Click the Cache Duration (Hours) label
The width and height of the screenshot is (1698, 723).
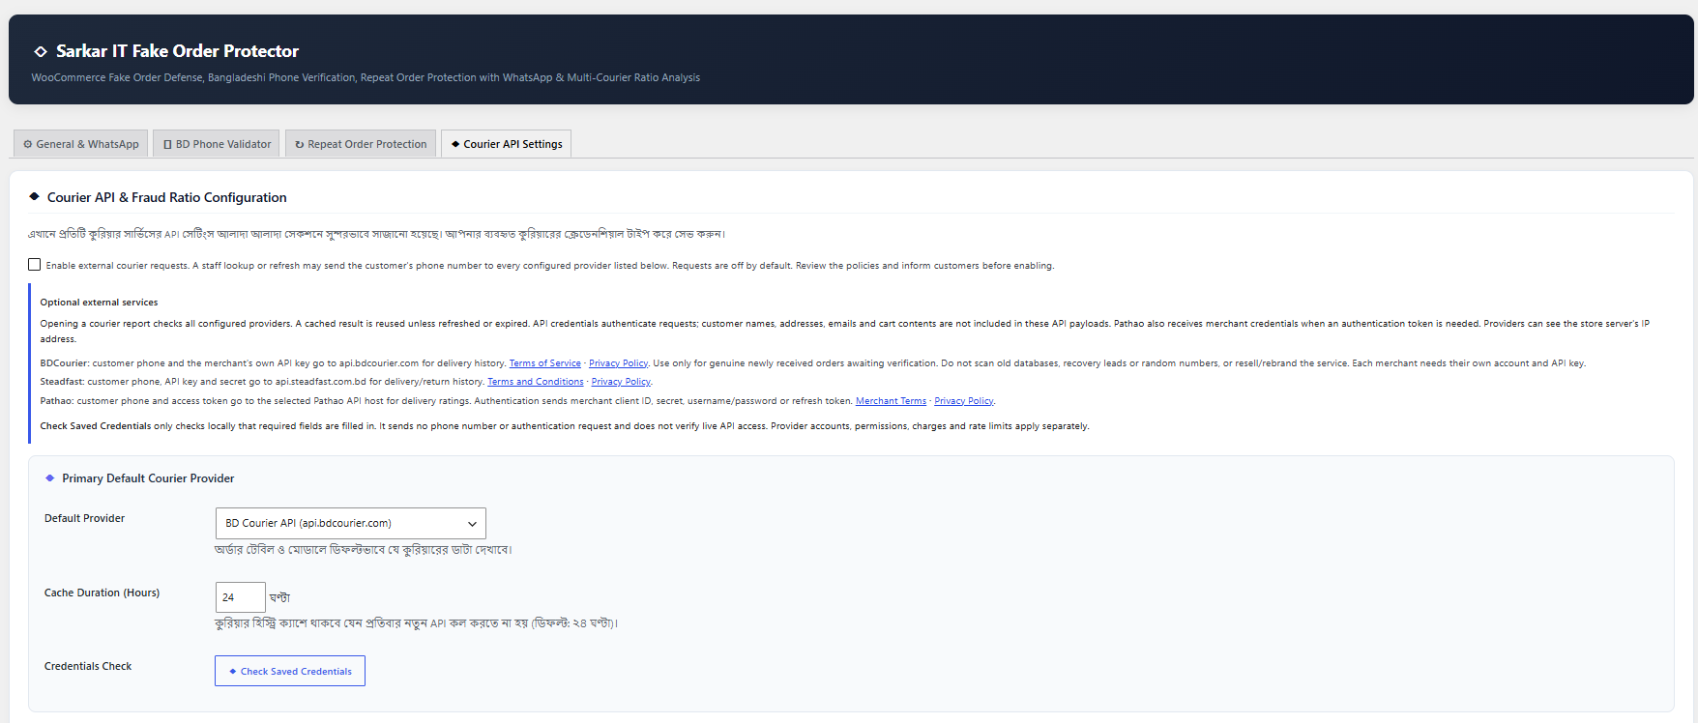click(x=102, y=593)
